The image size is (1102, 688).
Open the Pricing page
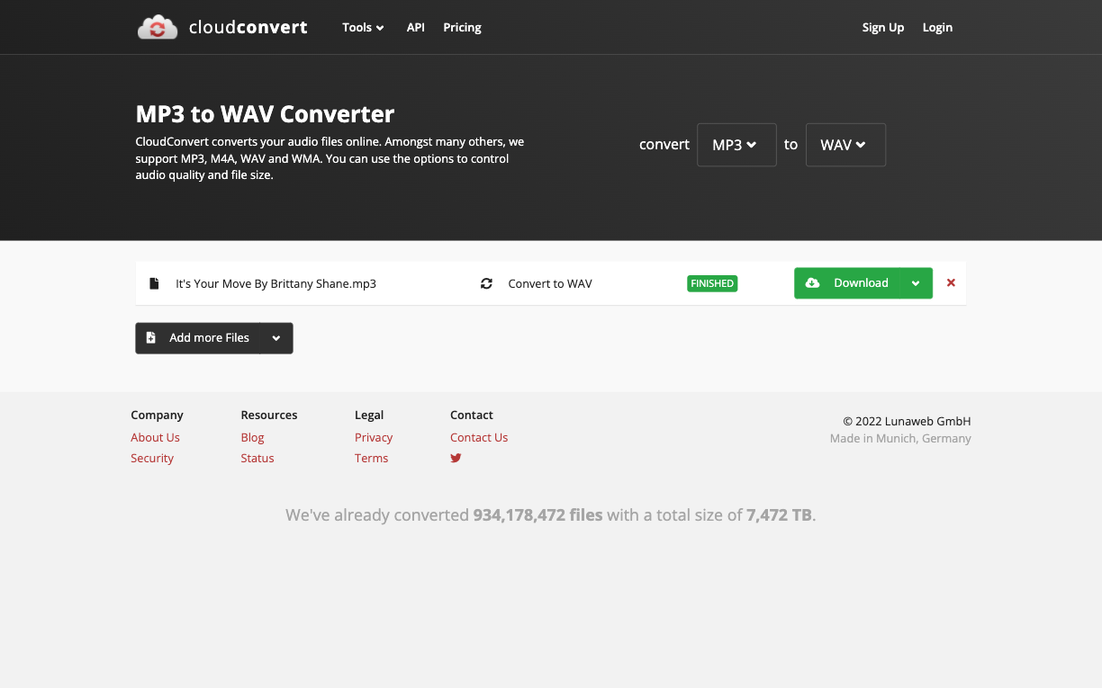[x=462, y=27]
